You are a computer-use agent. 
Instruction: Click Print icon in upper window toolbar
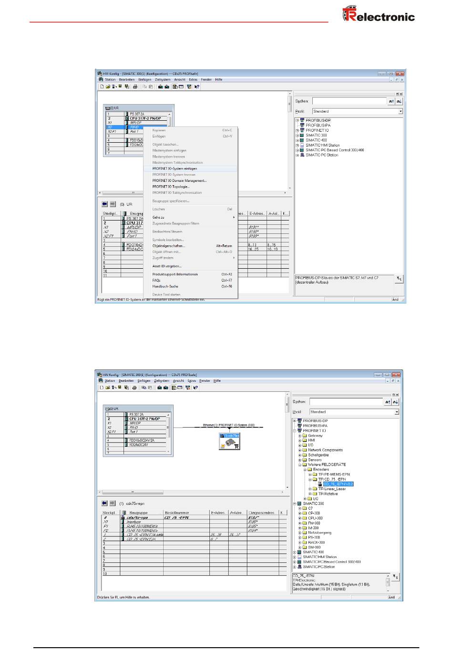click(135, 87)
